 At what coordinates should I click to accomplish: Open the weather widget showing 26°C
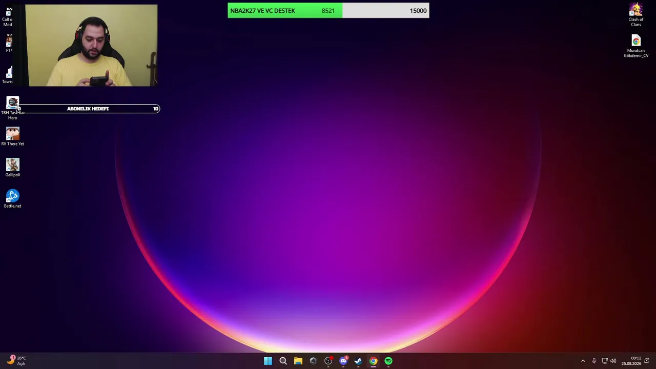(15, 360)
